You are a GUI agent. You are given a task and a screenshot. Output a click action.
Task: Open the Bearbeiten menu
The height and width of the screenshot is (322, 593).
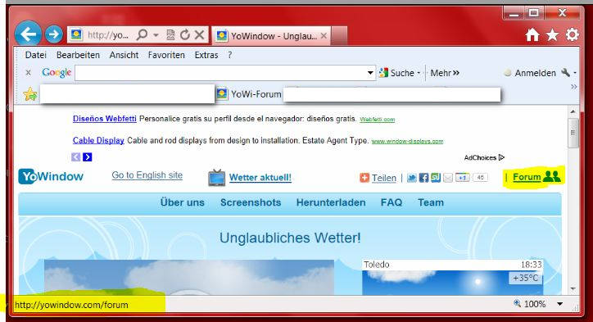tap(78, 55)
